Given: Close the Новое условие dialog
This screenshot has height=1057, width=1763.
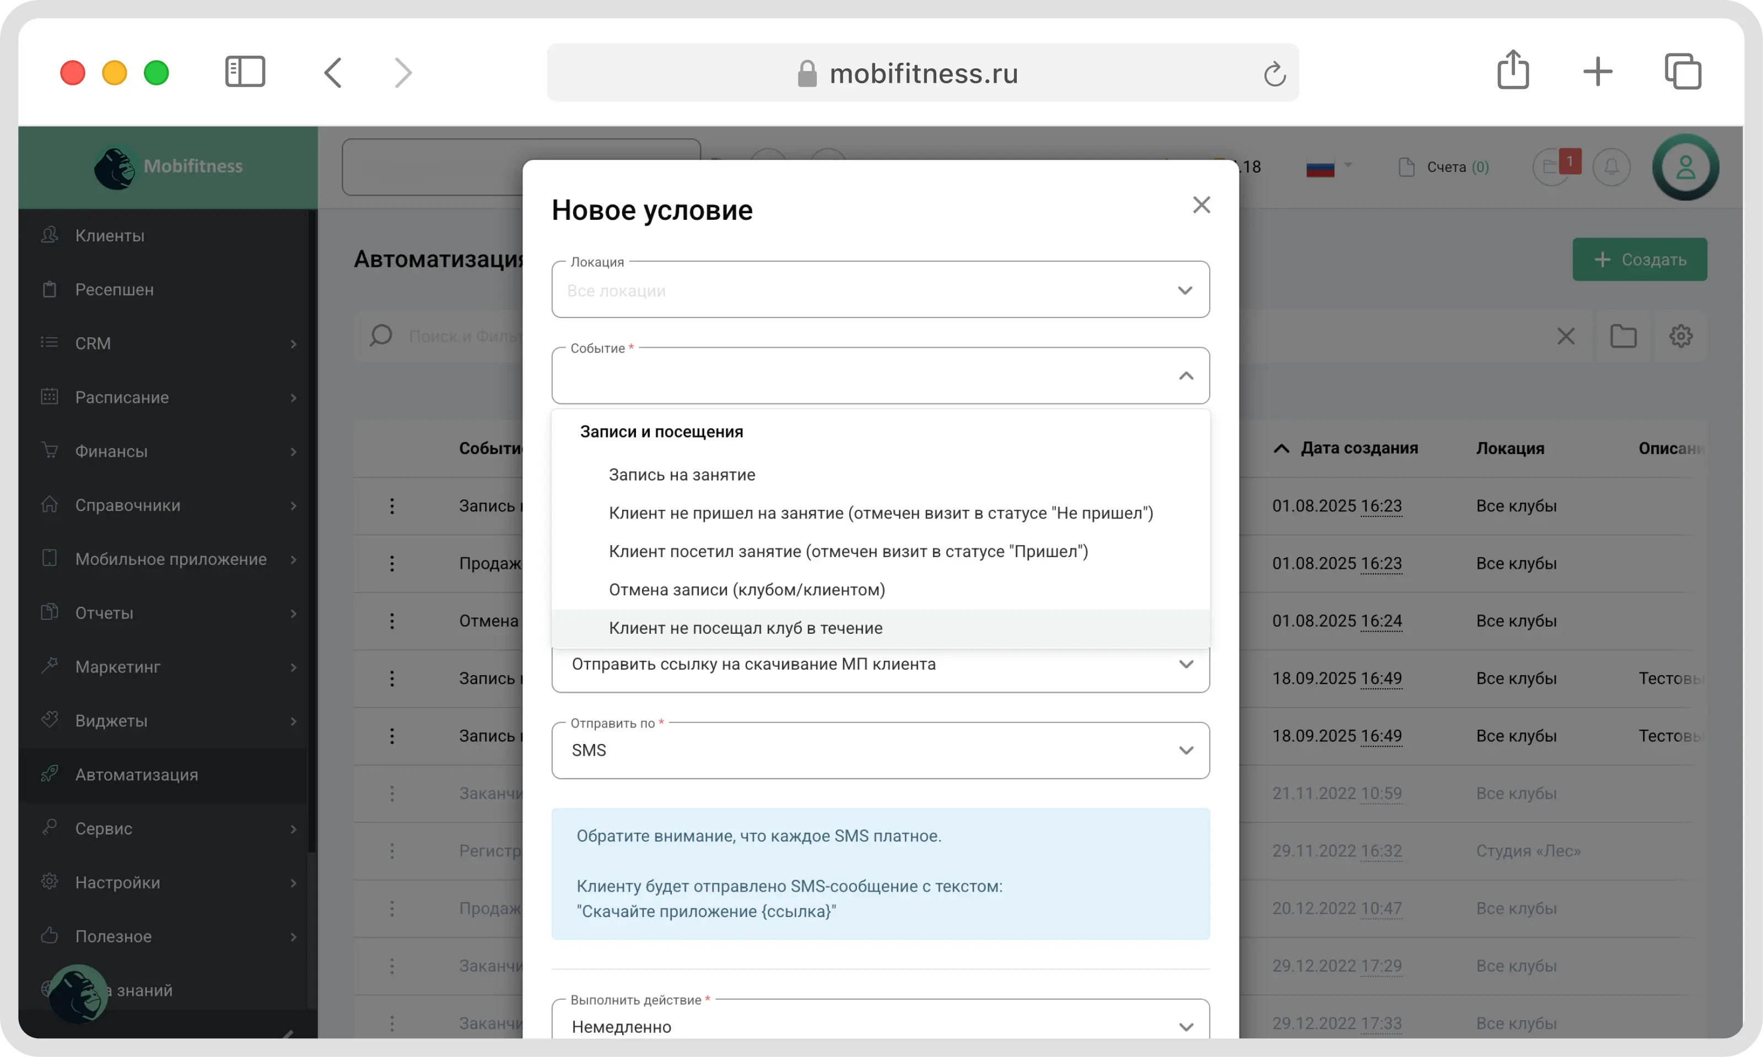Looking at the screenshot, I should [1201, 205].
